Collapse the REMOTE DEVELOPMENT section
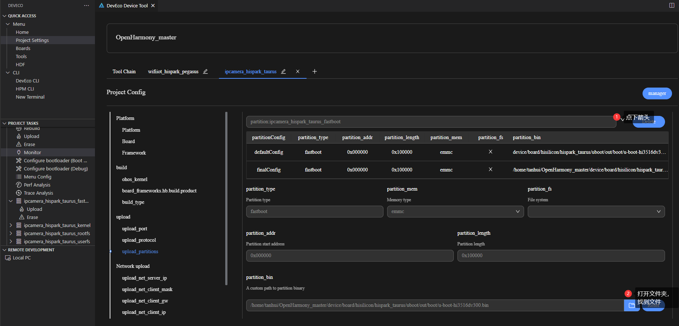The image size is (679, 326). (4, 250)
